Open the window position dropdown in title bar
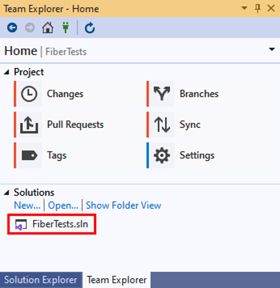The image size is (280, 288). pyautogui.click(x=244, y=8)
